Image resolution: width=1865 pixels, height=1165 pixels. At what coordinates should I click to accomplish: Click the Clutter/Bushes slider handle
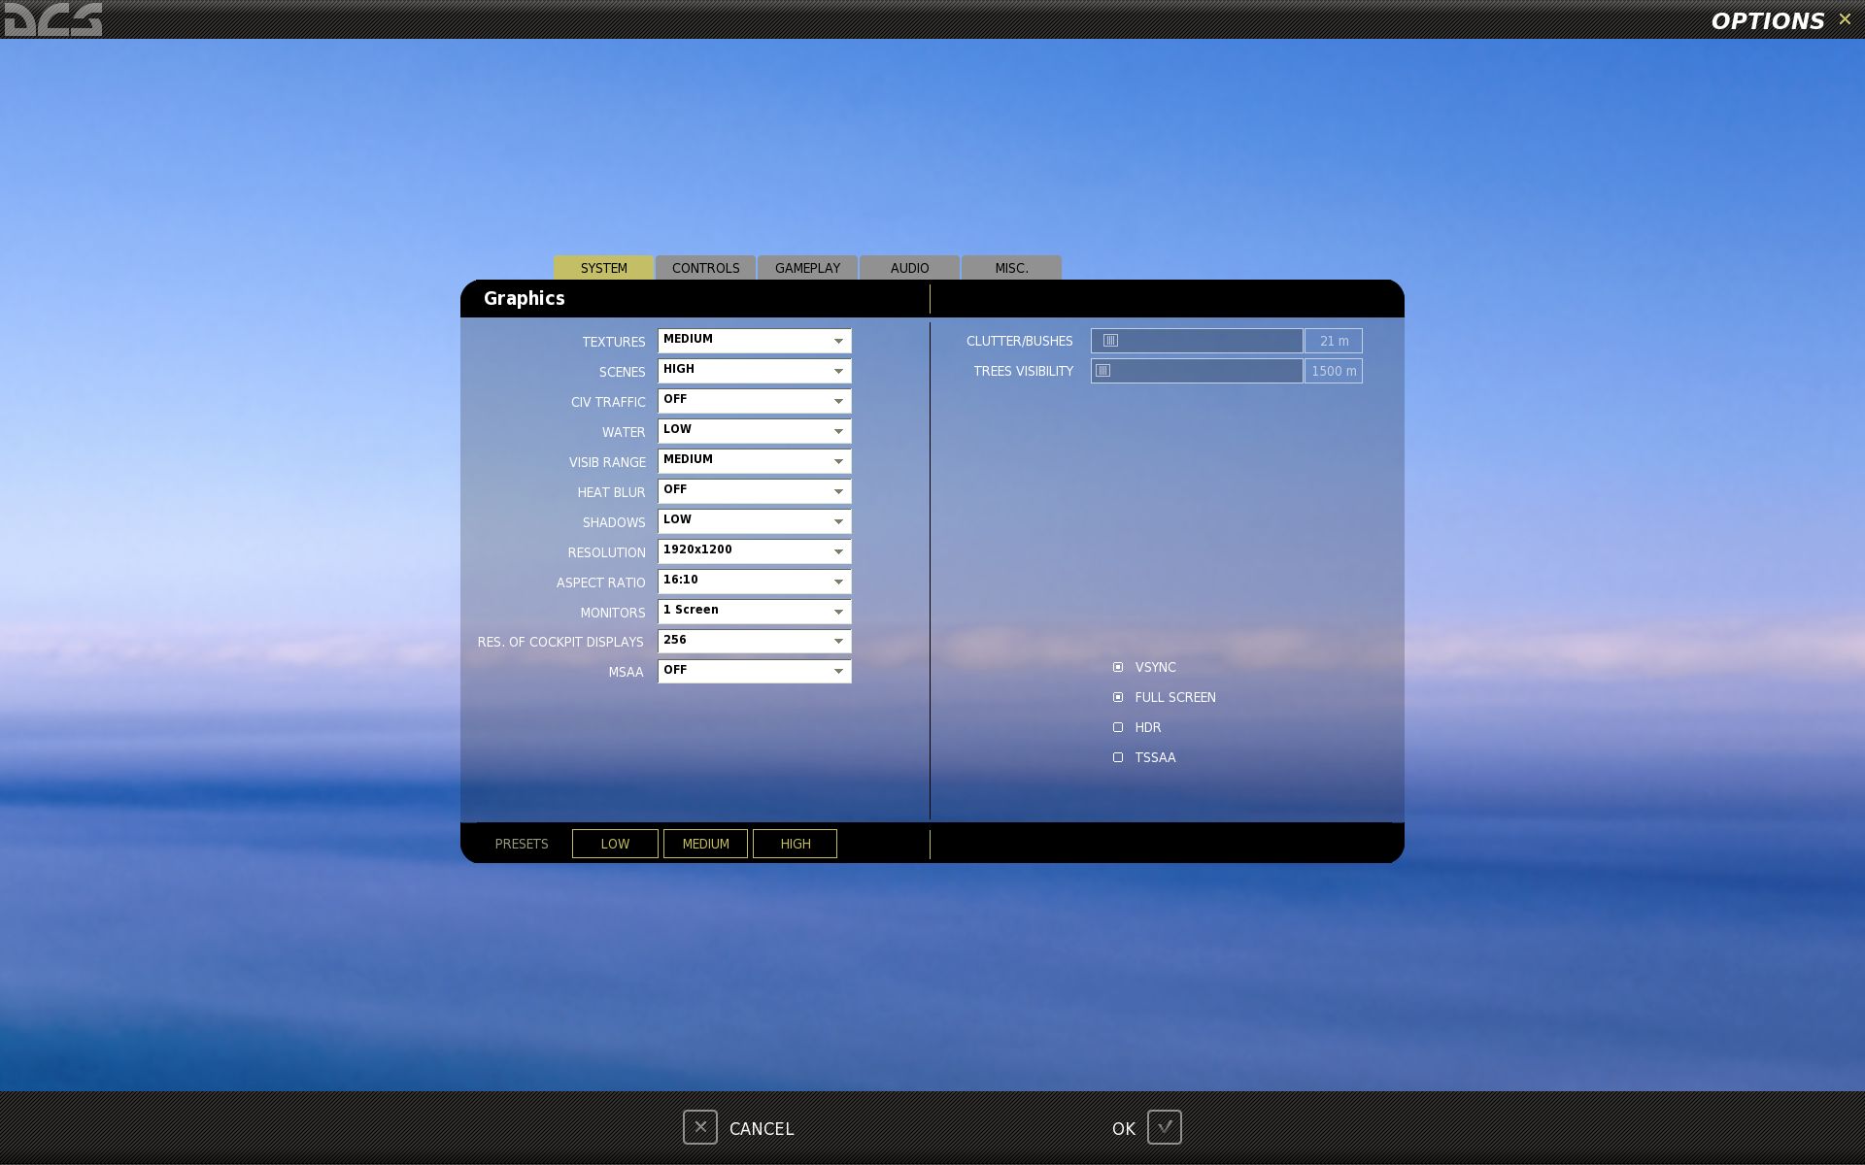point(1110,341)
